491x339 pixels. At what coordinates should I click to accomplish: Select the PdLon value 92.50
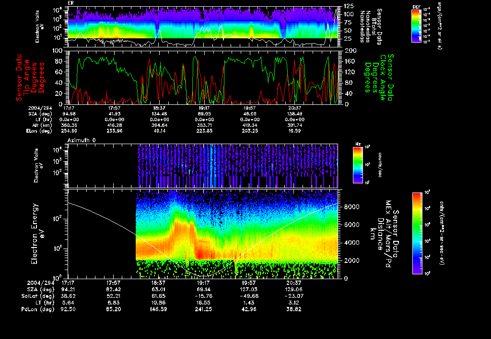click(x=68, y=309)
